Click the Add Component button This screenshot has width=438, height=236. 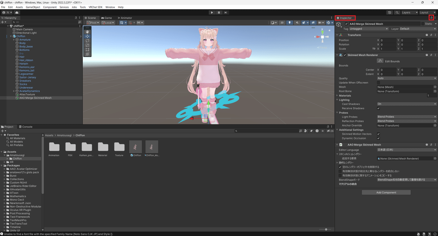386,193
